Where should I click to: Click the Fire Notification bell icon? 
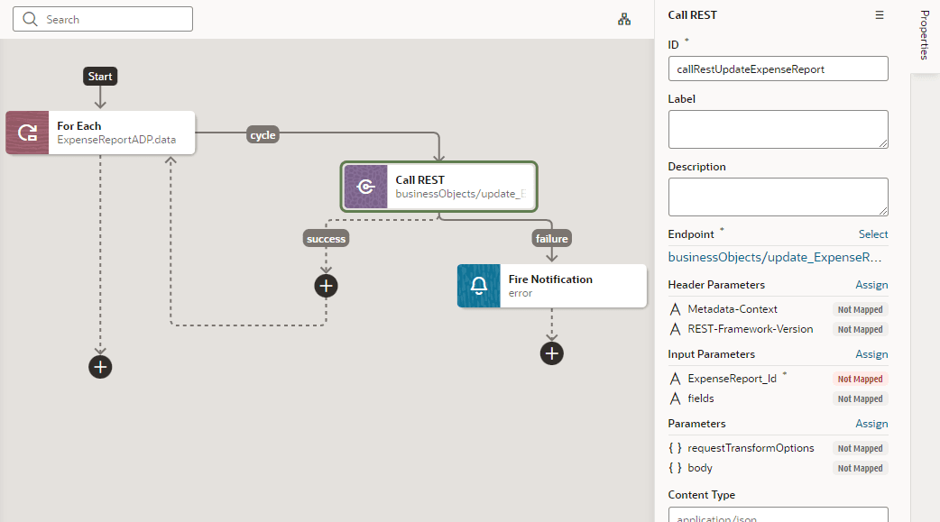click(478, 286)
